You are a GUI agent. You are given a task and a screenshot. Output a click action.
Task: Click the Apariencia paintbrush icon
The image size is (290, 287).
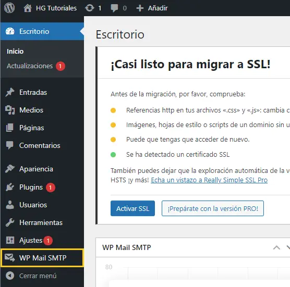tap(10, 169)
